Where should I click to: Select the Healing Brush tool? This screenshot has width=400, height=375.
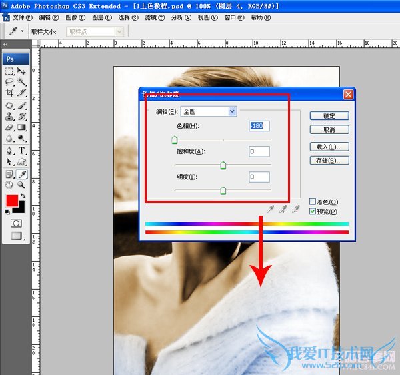pyautogui.click(x=9, y=105)
